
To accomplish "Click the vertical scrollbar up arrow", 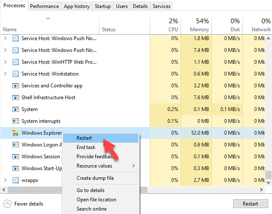I will [x=268, y=38].
